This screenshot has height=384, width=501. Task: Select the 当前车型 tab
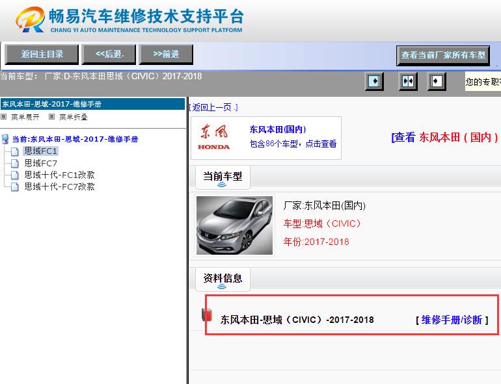tap(223, 177)
